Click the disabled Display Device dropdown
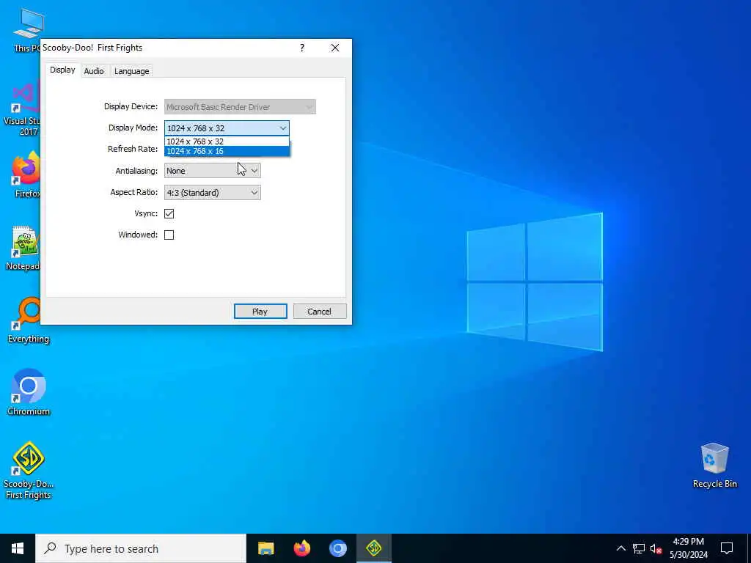Image resolution: width=751 pixels, height=563 pixels. tap(240, 107)
